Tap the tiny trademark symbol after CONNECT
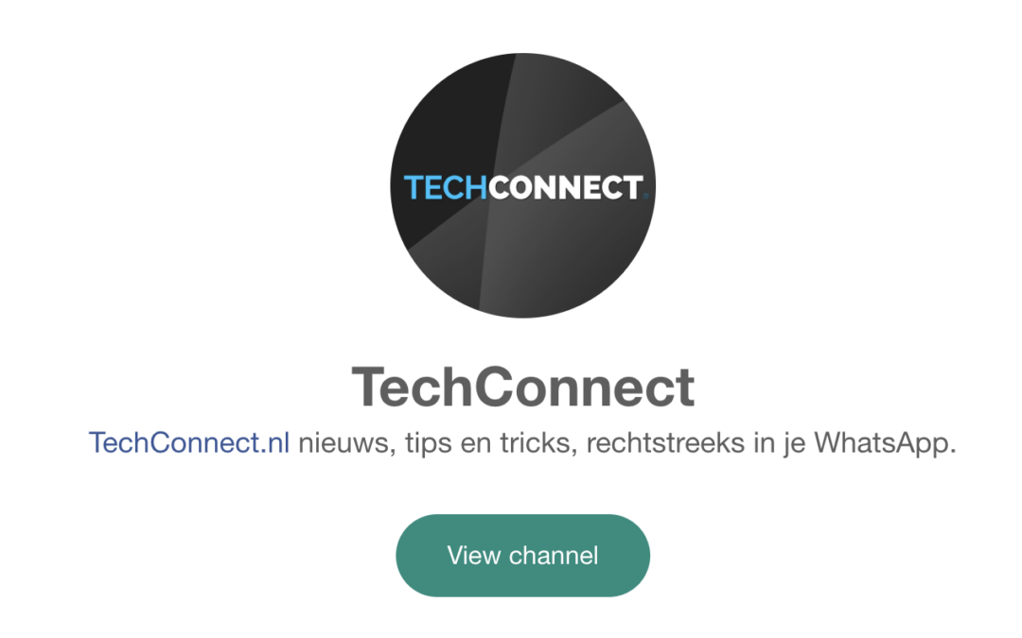1022x638 pixels. [x=645, y=196]
